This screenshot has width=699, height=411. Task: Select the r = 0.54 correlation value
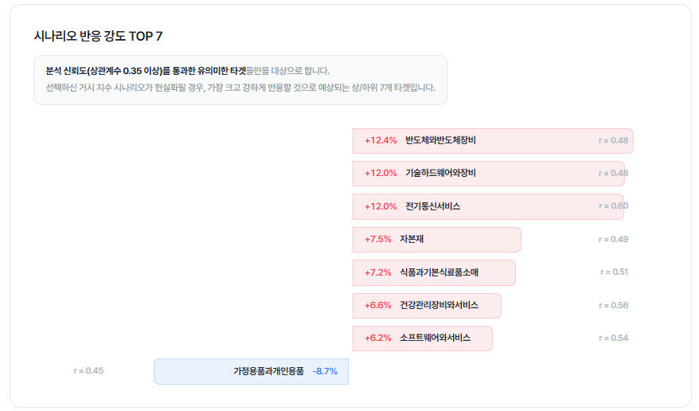click(613, 338)
